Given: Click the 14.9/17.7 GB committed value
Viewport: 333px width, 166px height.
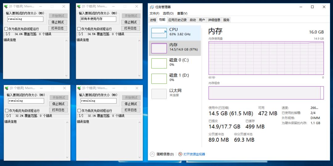Looking at the screenshot, I should click(x=224, y=127).
